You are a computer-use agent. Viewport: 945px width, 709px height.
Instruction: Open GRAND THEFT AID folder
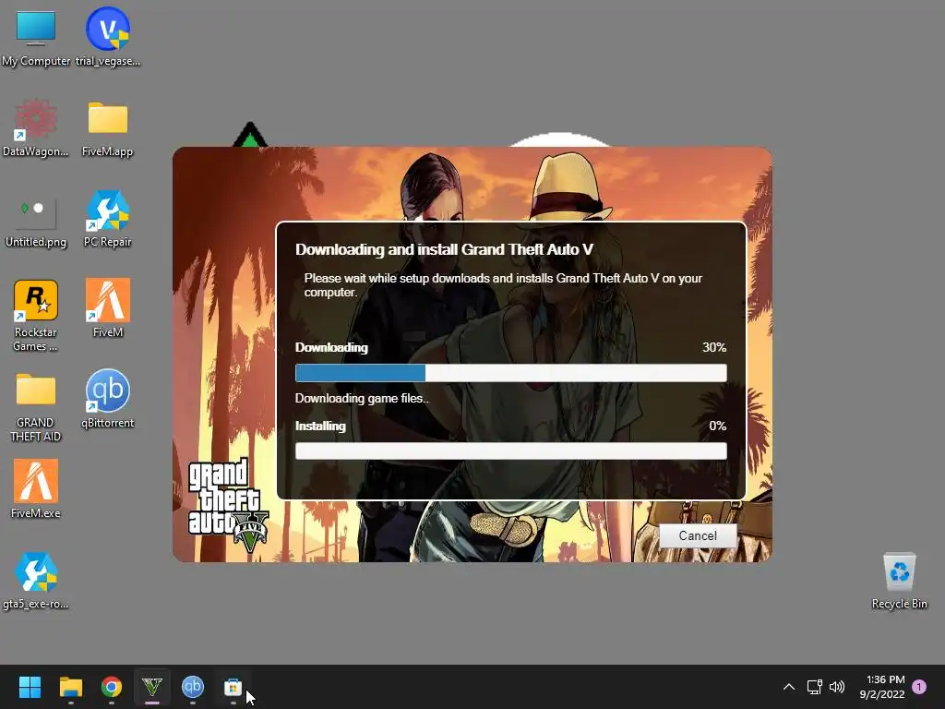tap(36, 407)
